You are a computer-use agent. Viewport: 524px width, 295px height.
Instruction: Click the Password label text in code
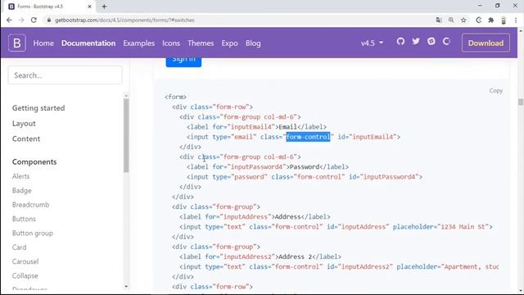pyautogui.click(x=305, y=167)
